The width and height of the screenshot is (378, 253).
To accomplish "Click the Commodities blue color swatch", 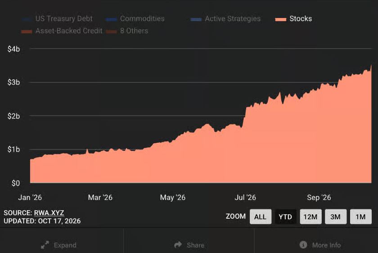I will click(112, 19).
